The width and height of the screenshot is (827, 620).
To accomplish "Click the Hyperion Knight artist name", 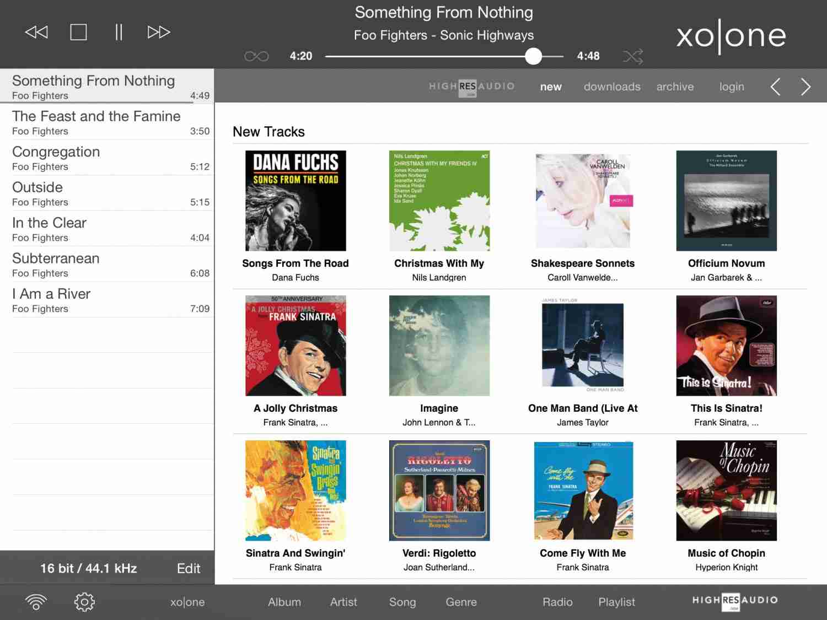I will pyautogui.click(x=727, y=568).
